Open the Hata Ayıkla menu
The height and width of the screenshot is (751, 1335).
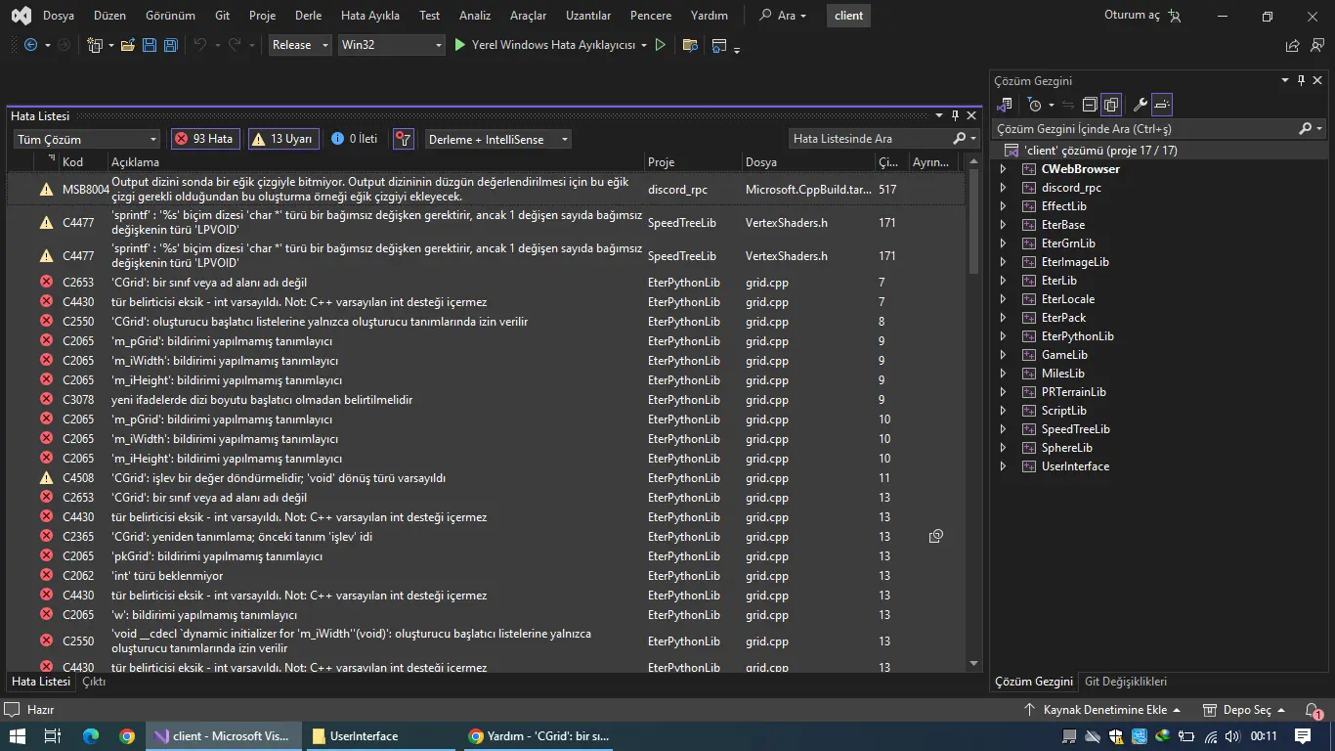click(370, 16)
